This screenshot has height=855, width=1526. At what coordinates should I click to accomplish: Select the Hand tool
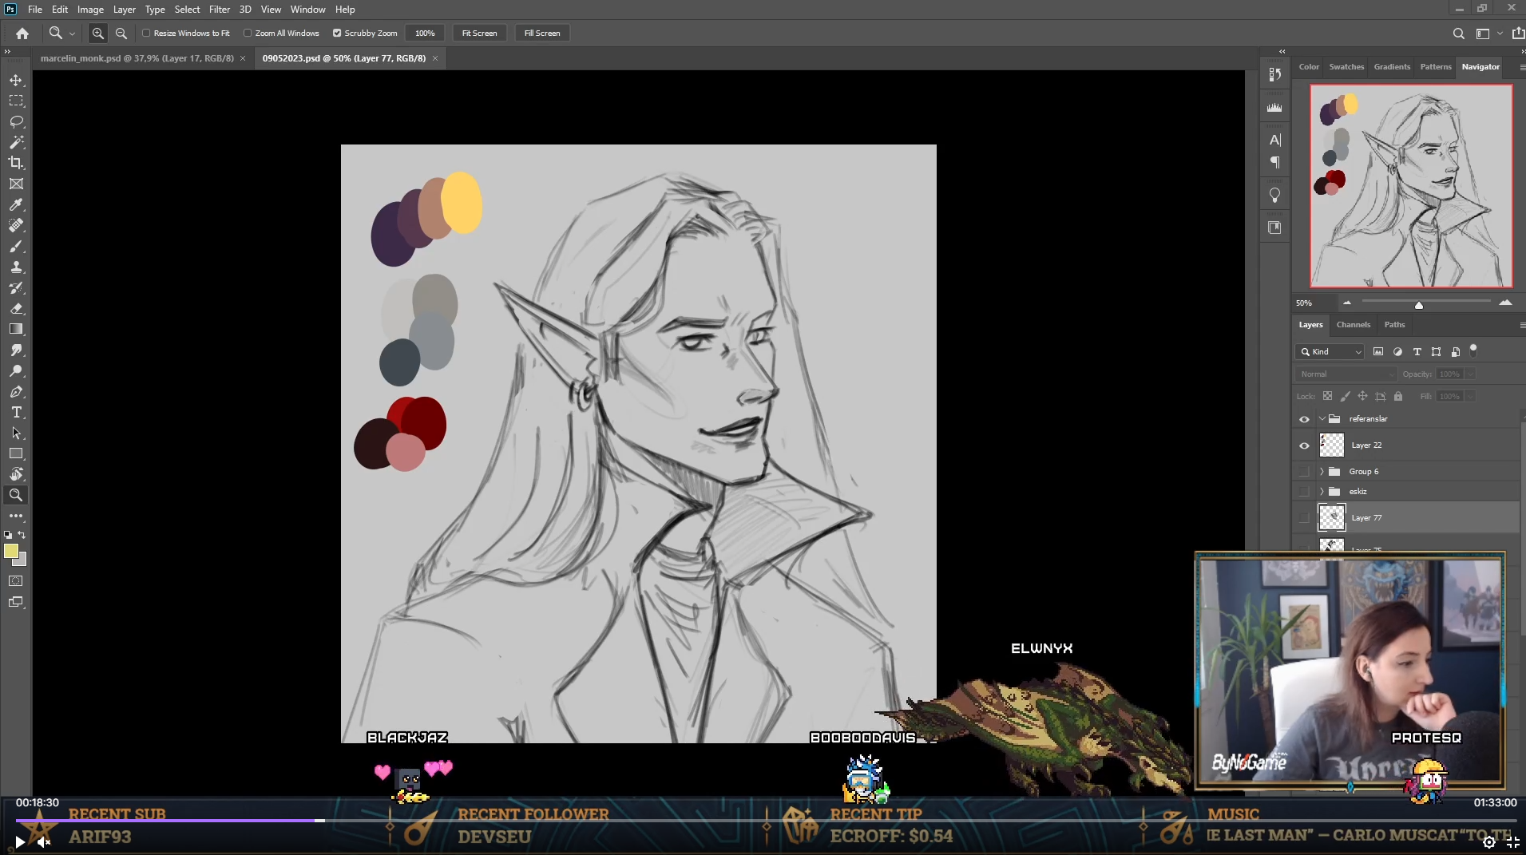(x=16, y=474)
